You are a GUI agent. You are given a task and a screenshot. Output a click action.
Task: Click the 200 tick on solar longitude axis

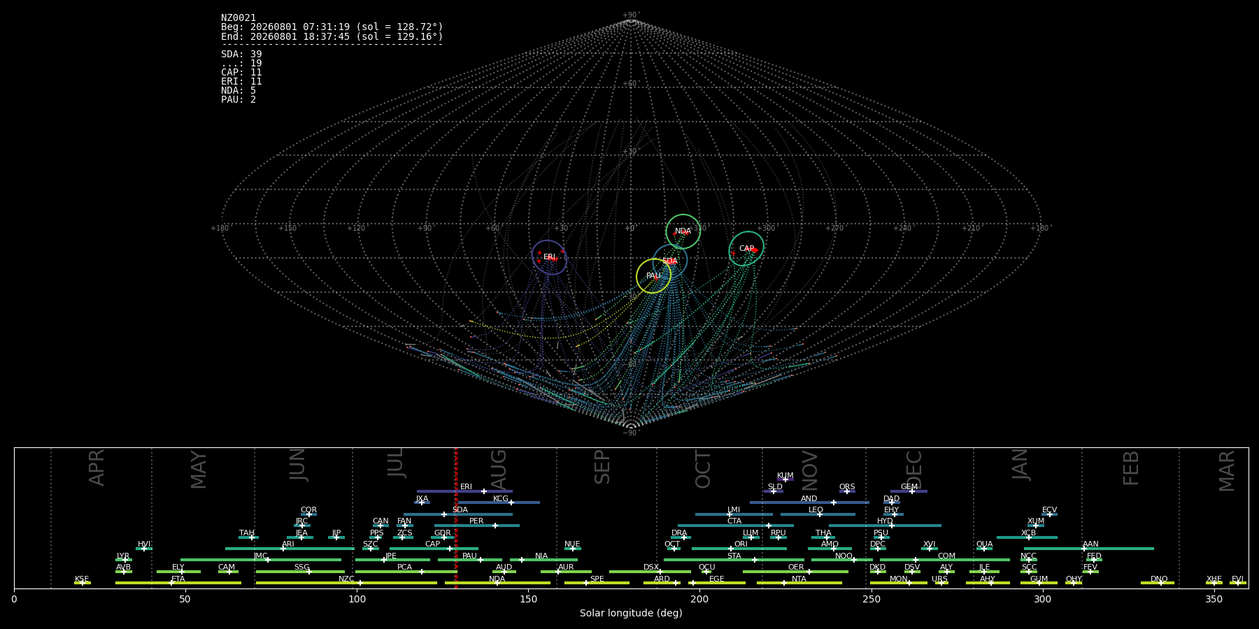[x=699, y=599]
